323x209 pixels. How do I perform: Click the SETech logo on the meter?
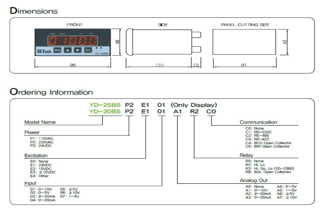click(43, 50)
